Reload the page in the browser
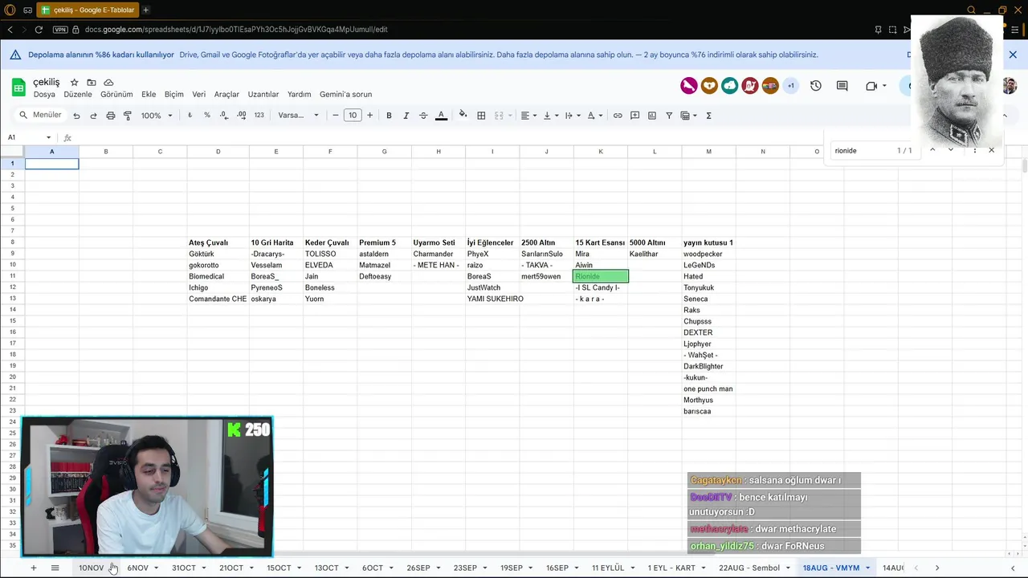The height and width of the screenshot is (578, 1028). point(39,30)
